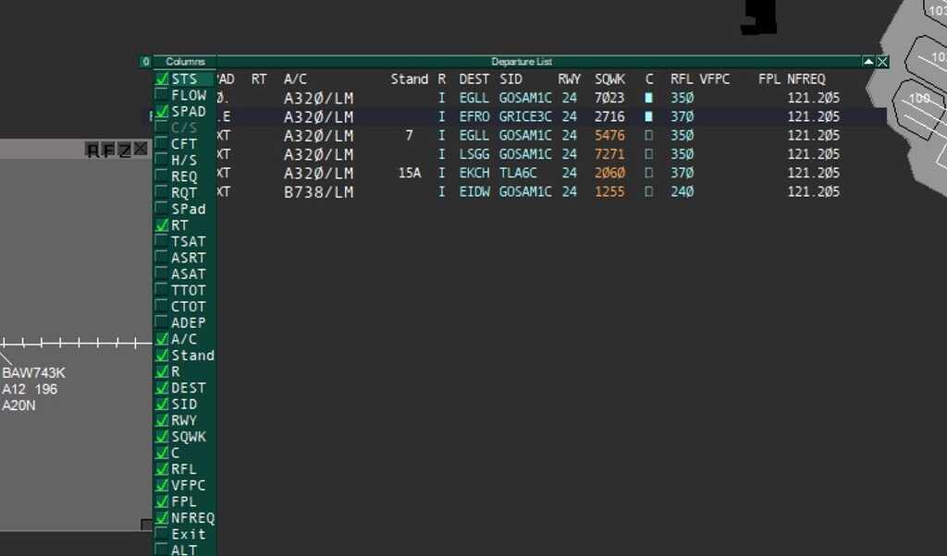The width and height of the screenshot is (947, 556).
Task: Disable the RWY column checkbox
Action: coord(163,420)
